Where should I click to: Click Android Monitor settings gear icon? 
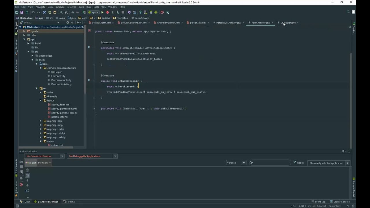tap(343, 151)
